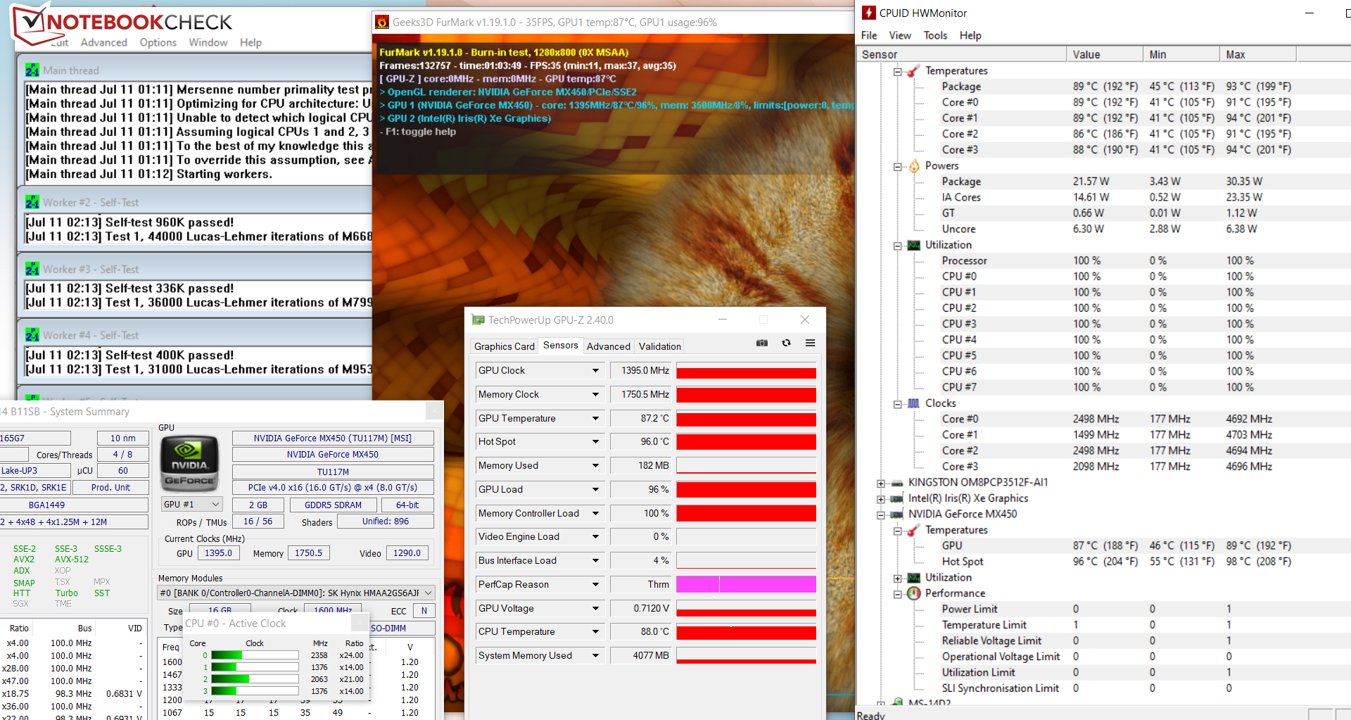Click the Worker #2 Self-Test window icon
Image resolution: width=1351 pixels, height=720 pixels.
(32, 203)
